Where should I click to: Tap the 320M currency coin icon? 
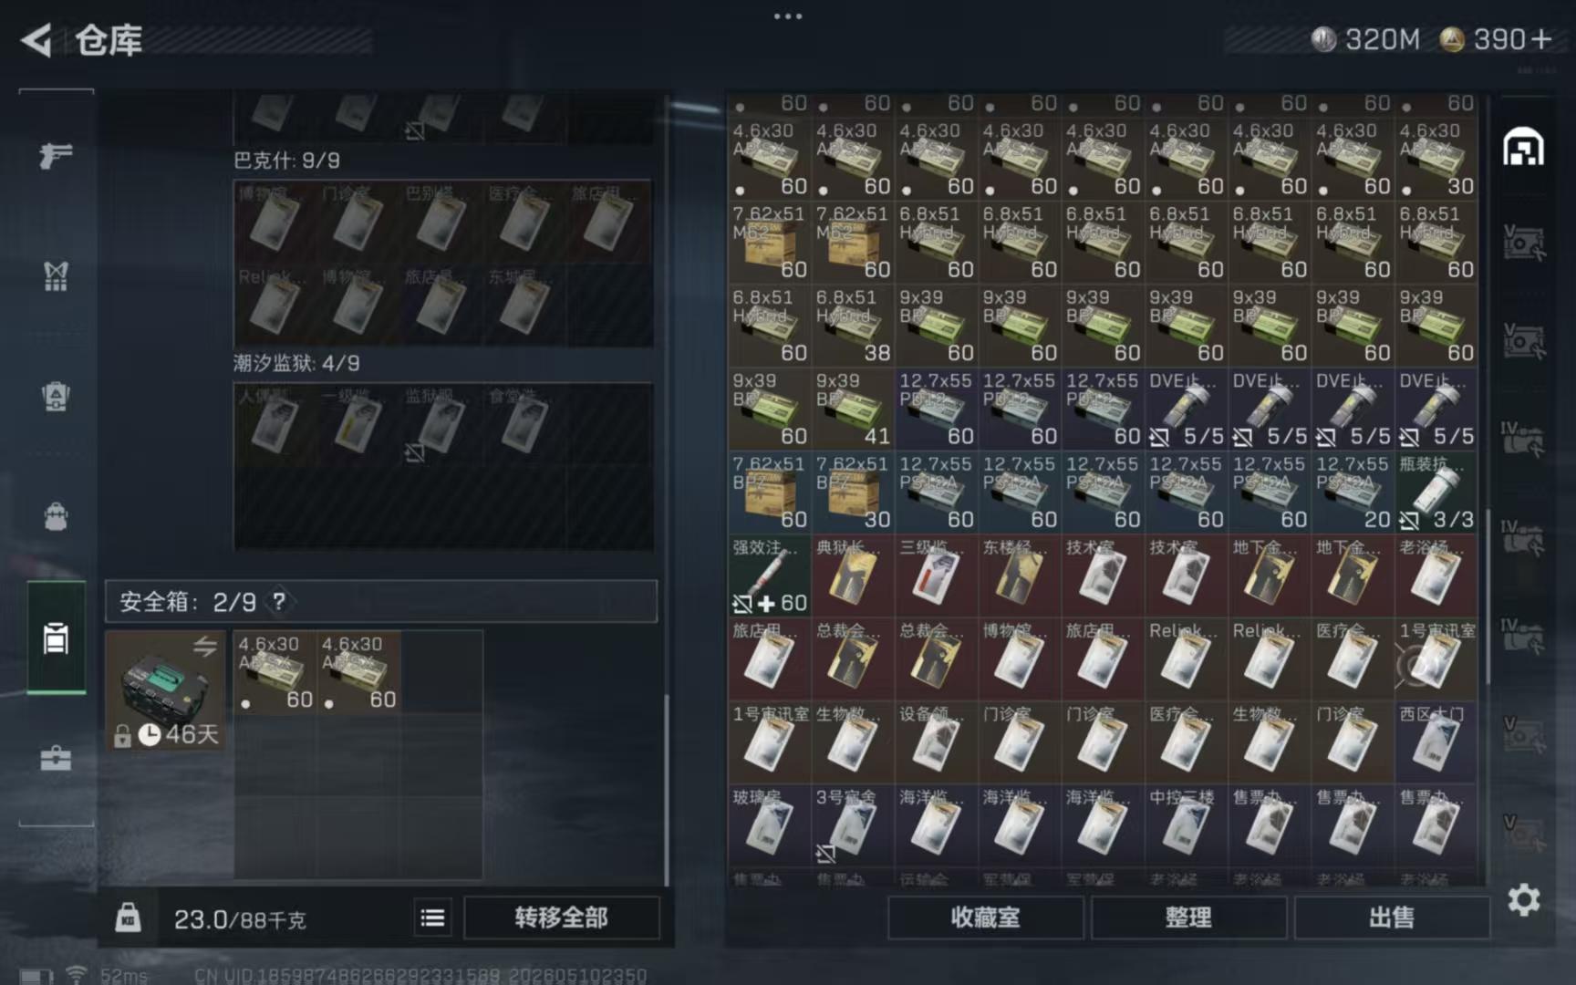click(x=1323, y=39)
